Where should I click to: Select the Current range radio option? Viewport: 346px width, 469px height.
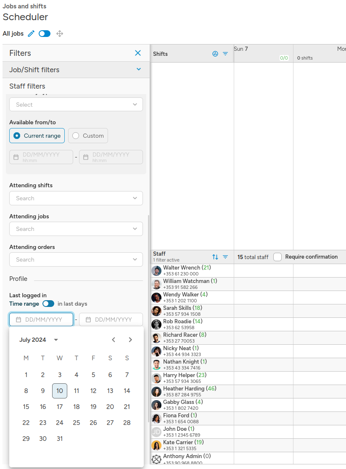point(37,136)
